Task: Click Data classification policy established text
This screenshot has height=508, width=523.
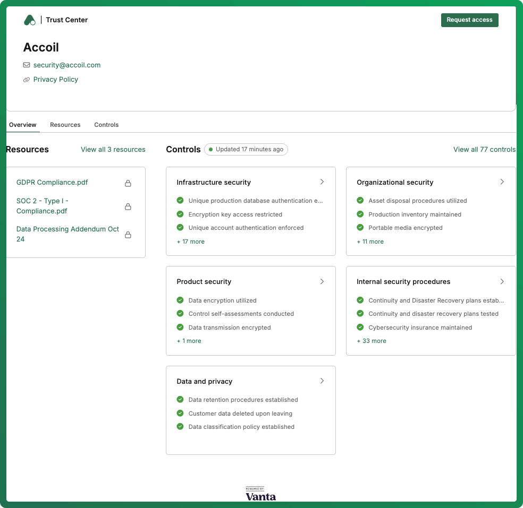Action: tap(241, 427)
